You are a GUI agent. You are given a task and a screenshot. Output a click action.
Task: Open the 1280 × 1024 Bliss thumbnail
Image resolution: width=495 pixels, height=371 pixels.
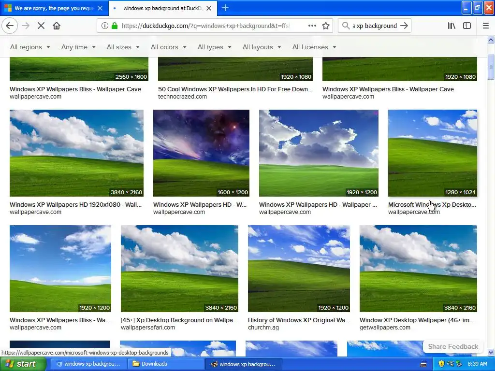click(x=433, y=153)
